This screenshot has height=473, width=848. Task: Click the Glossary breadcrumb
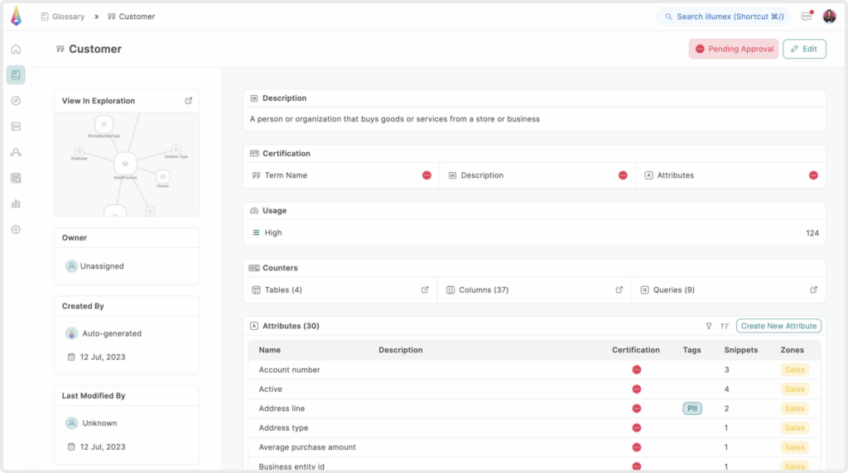pyautogui.click(x=62, y=17)
